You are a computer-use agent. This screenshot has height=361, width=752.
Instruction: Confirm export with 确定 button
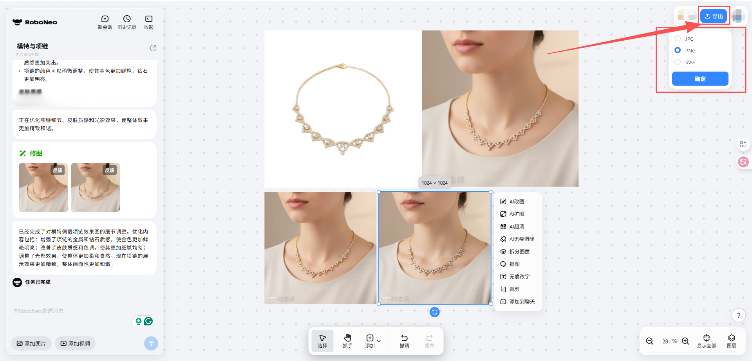[700, 79]
